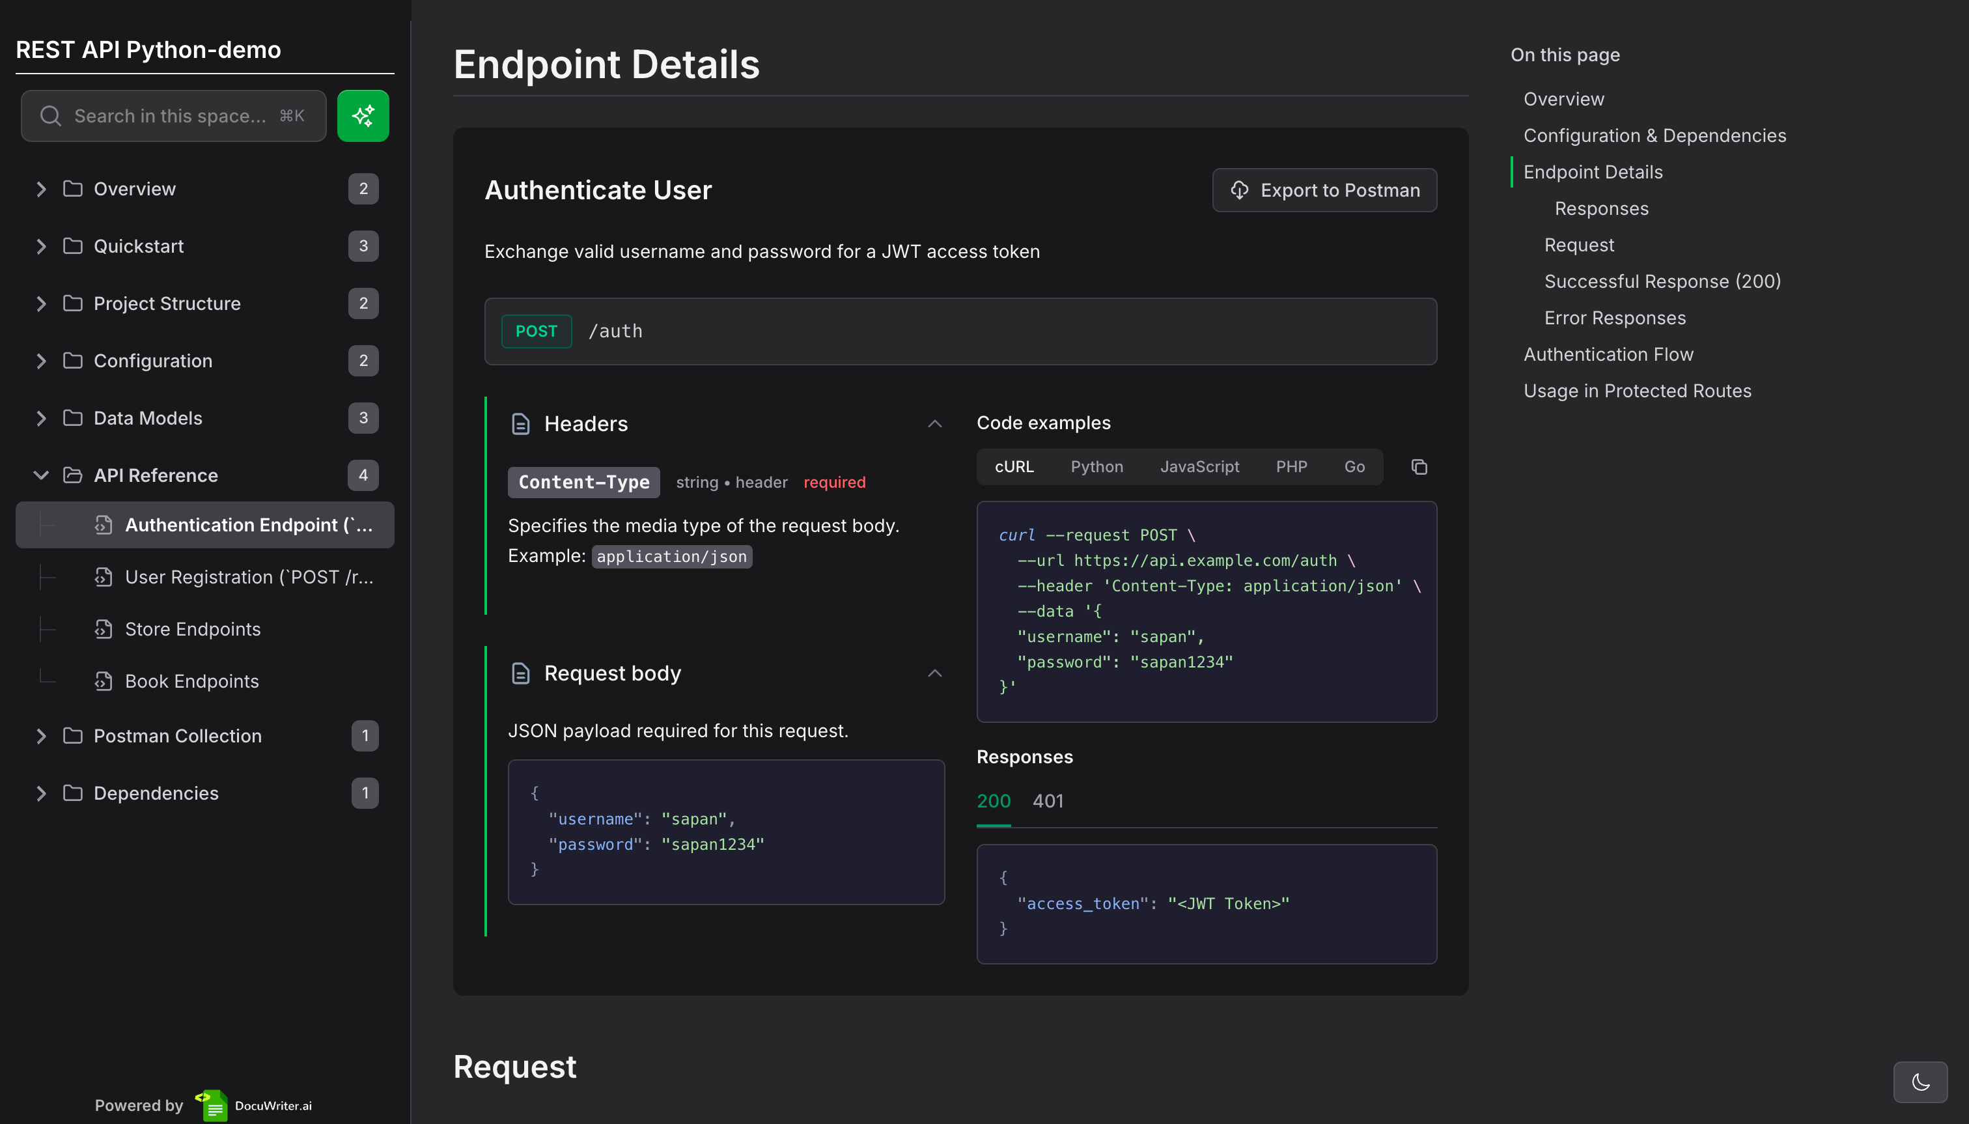The height and width of the screenshot is (1124, 1969).
Task: Show the 401 response tab
Action: 1048,801
